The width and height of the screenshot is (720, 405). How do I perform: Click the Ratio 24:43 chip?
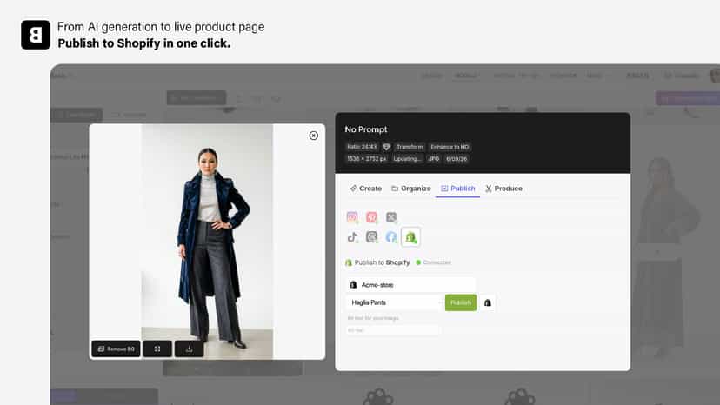(362, 147)
